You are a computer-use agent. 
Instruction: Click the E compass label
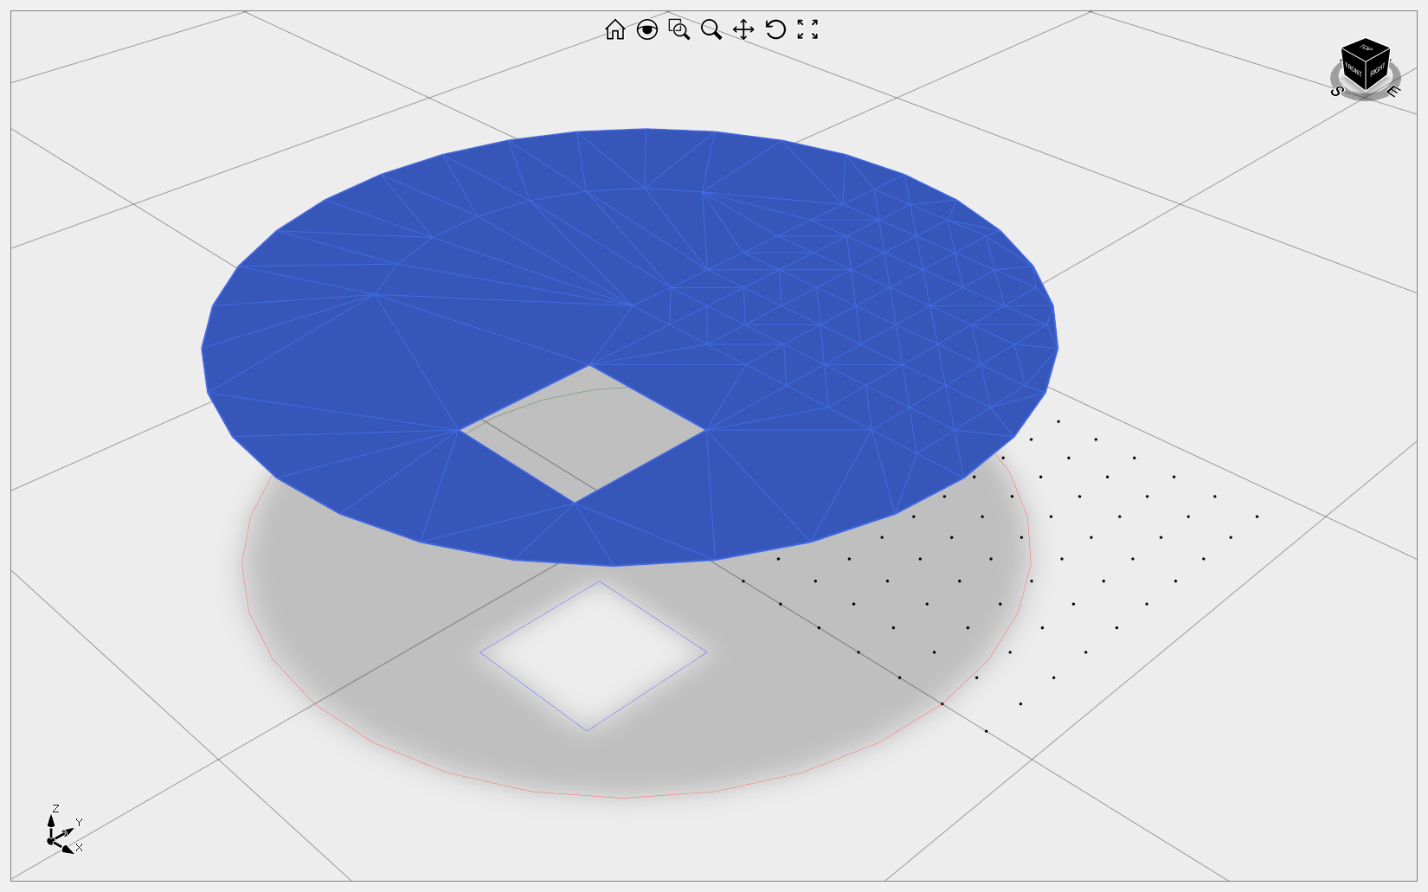1393,91
